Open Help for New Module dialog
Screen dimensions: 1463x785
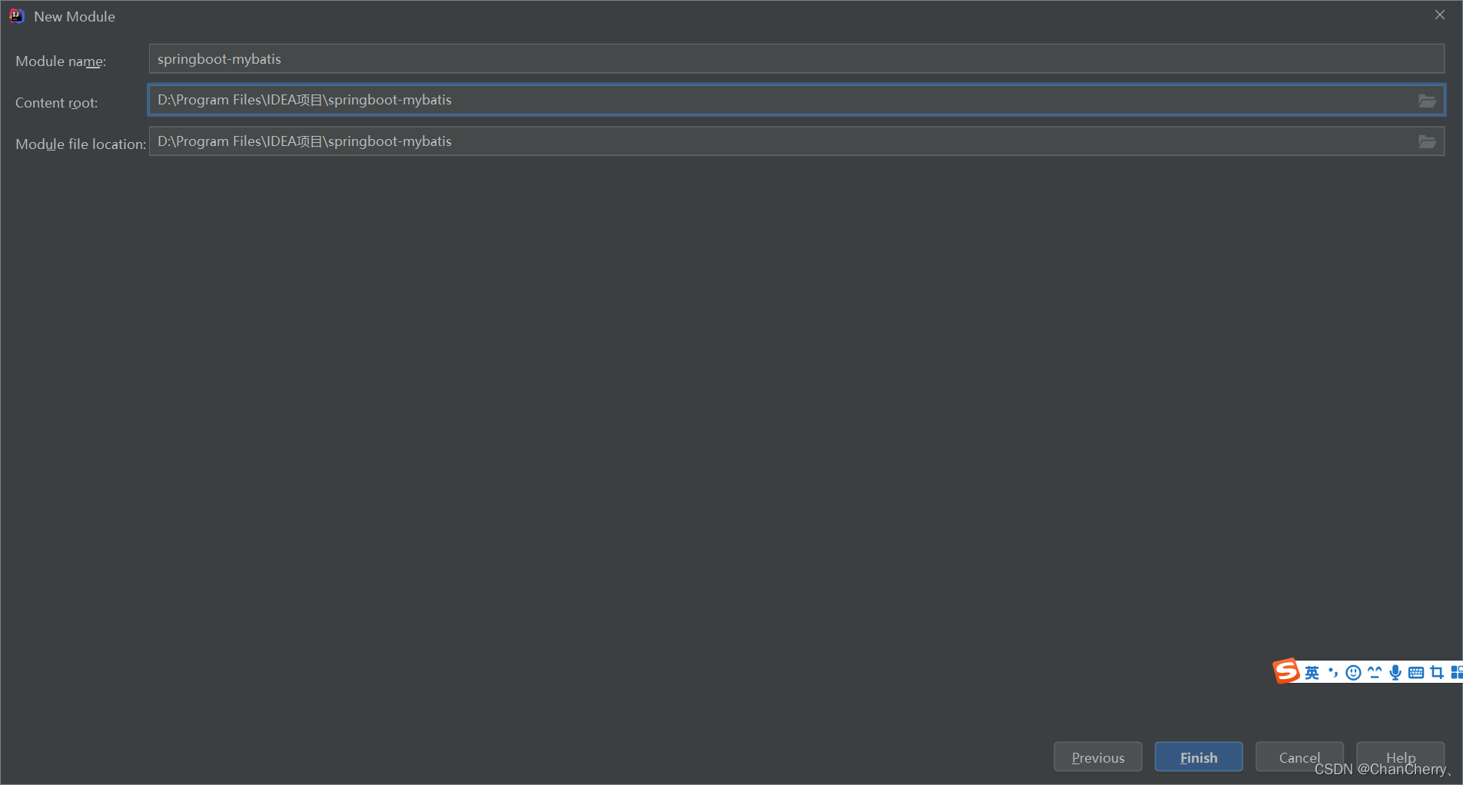coord(1400,757)
